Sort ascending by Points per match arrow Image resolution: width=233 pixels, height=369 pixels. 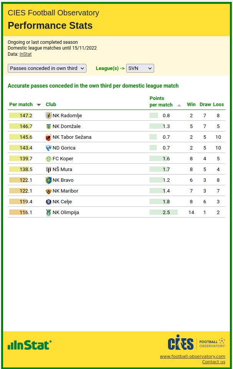coord(179,105)
